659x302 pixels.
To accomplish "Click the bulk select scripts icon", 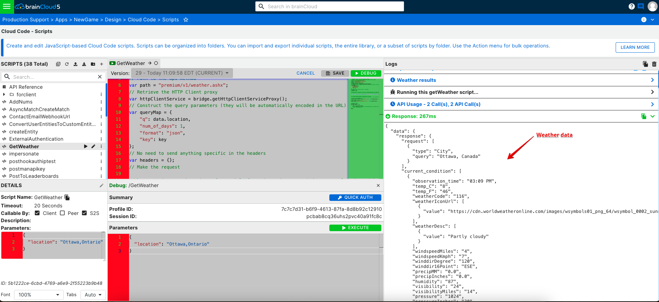I will pos(58,64).
